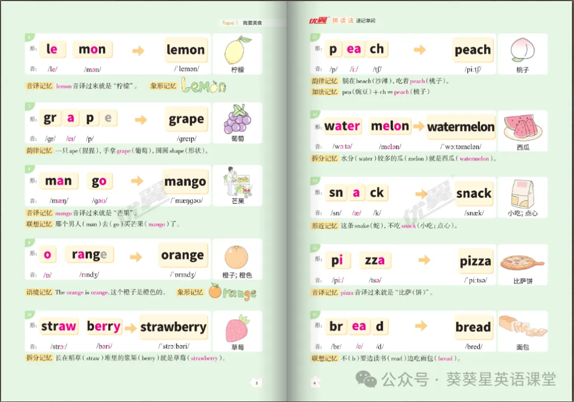Viewport: 574px width, 402px height.
Task: Select the snack bag picture
Action: click(x=522, y=194)
